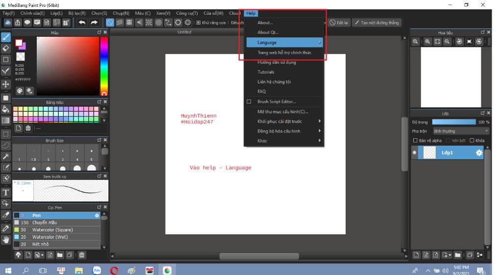This screenshot has height=275, width=502.
Task: Choose brush size 5 preset
Action: [92, 153]
